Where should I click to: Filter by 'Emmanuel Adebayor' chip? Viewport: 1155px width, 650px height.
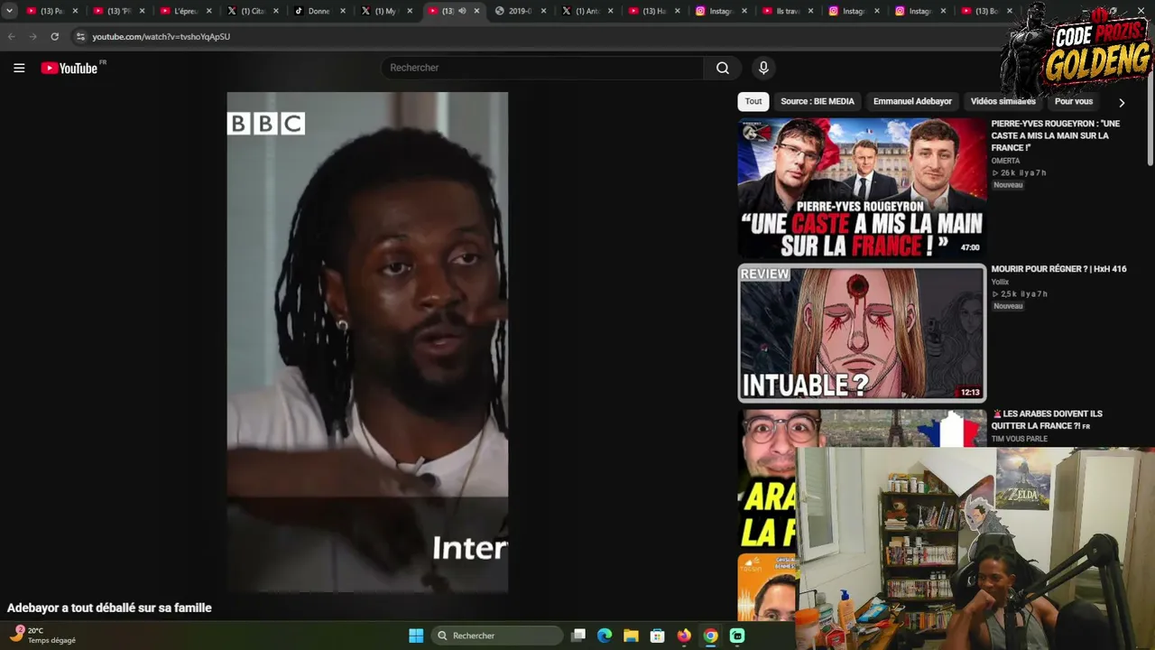tap(912, 101)
